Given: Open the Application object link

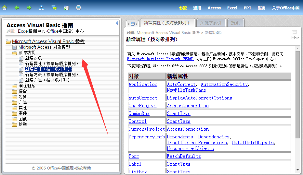Looking at the screenshot, I should pos(143,84).
